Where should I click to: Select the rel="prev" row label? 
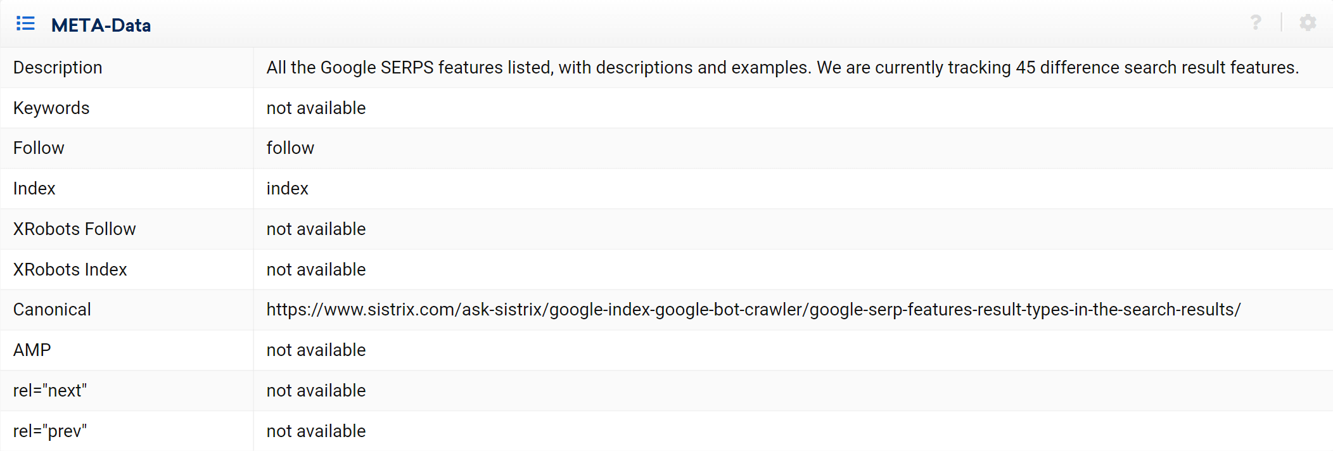click(50, 431)
